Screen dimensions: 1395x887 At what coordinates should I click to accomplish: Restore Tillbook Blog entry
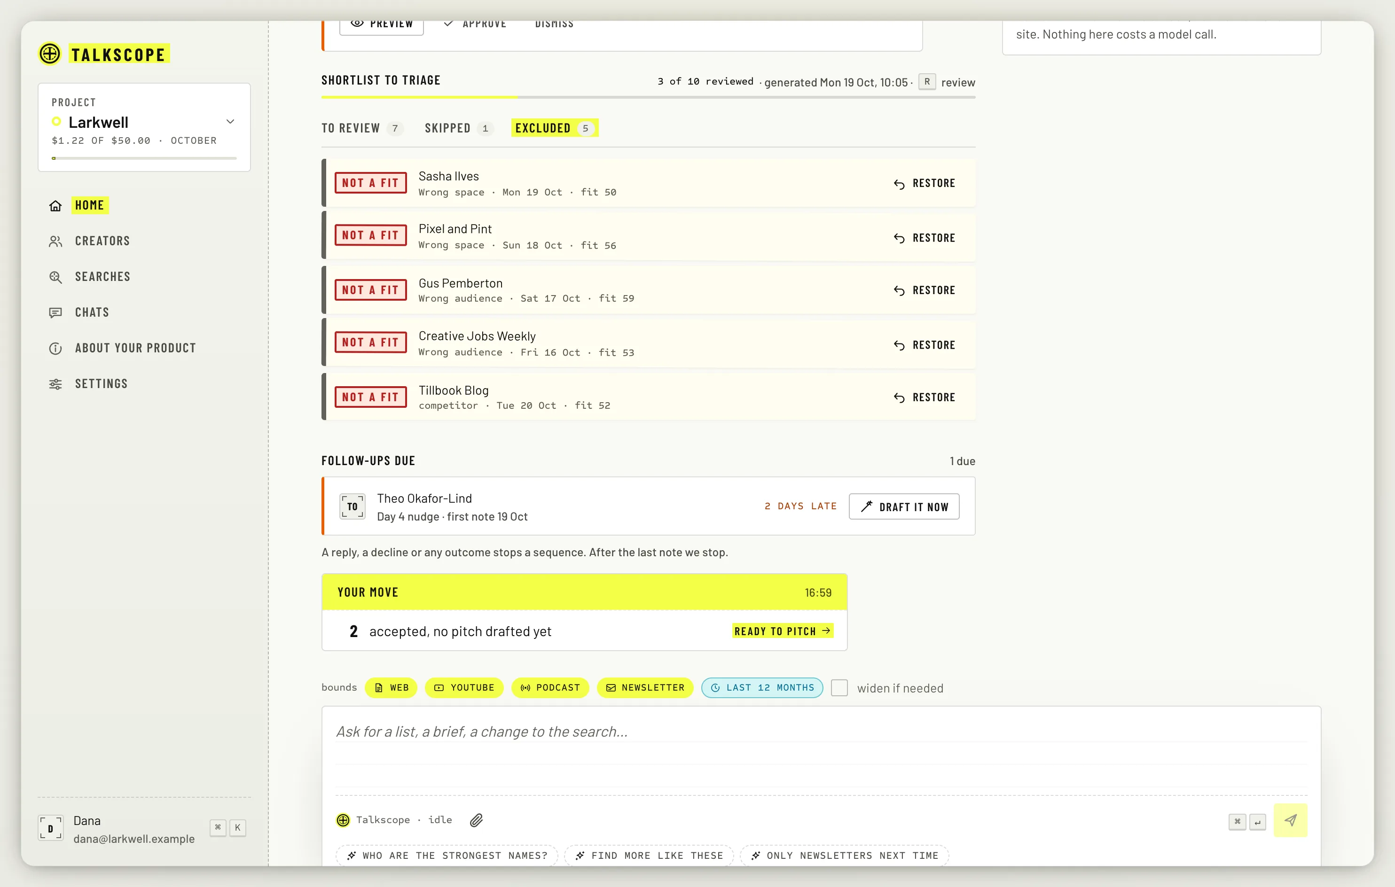pos(924,398)
